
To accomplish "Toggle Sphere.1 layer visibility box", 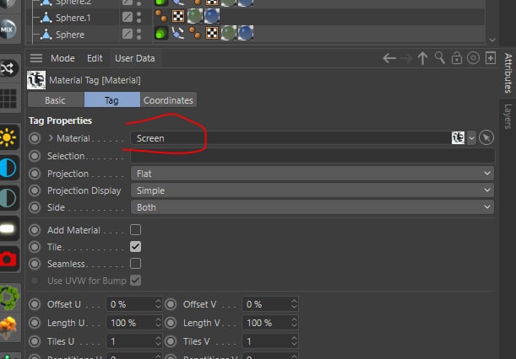I will coord(127,17).
